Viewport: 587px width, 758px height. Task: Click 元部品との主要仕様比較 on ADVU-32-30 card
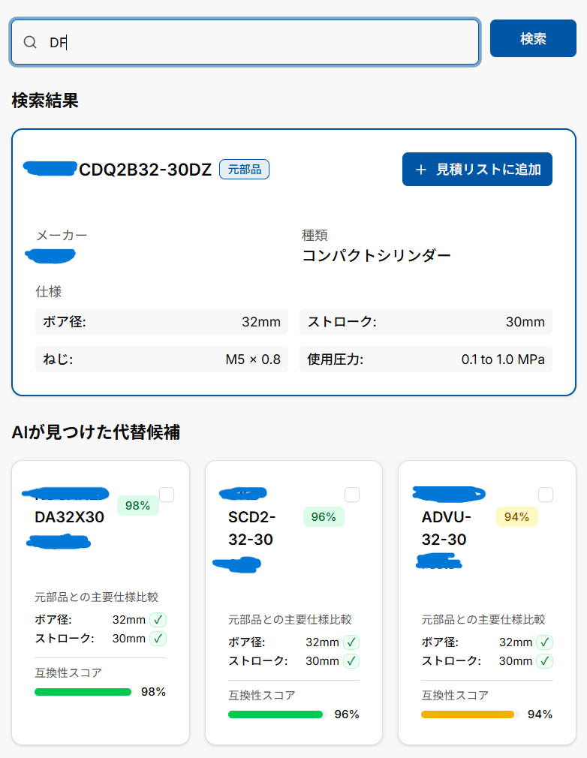483,619
